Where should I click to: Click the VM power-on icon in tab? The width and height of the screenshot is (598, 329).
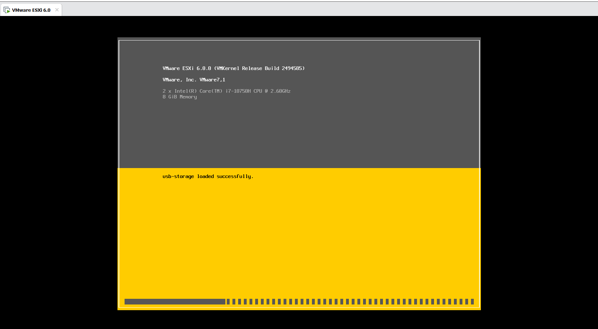point(7,10)
